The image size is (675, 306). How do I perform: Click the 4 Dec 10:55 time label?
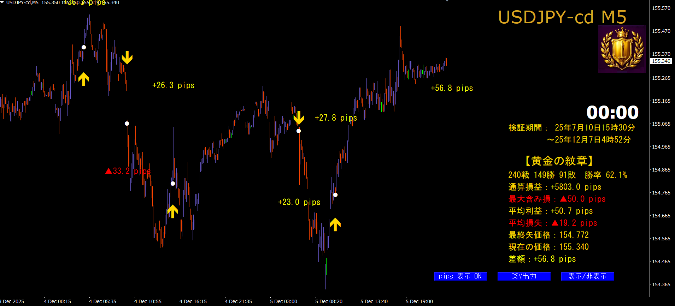pos(148,301)
